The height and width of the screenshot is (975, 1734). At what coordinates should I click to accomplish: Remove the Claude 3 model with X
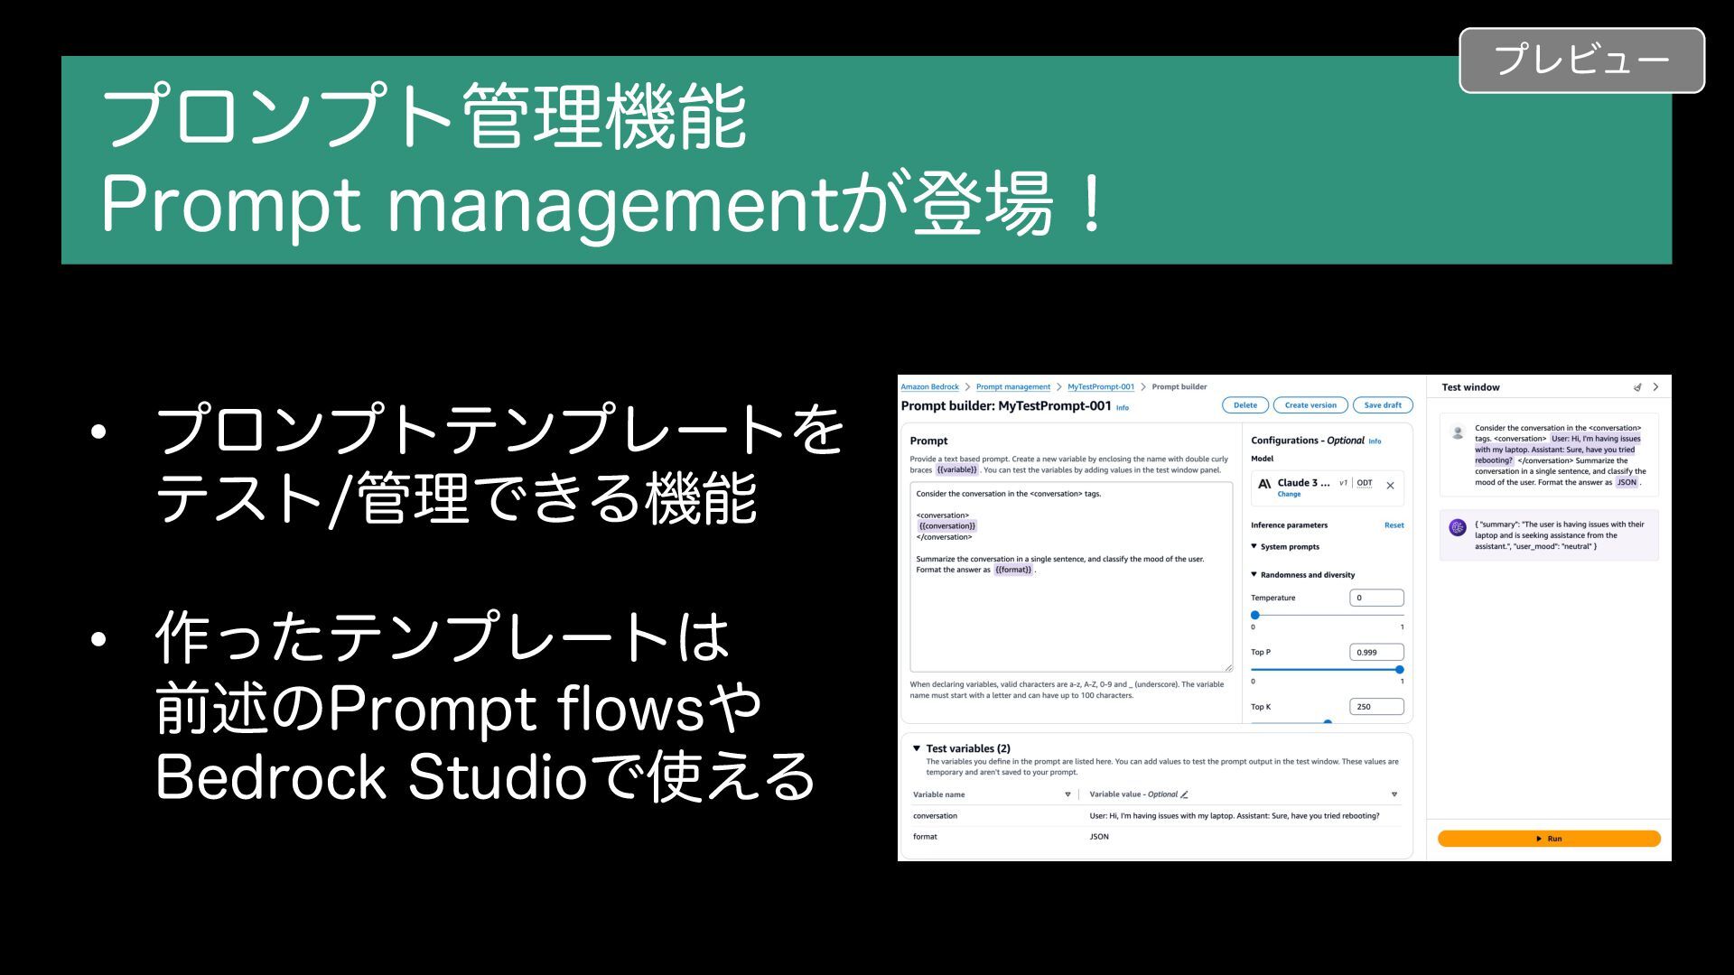[1390, 486]
